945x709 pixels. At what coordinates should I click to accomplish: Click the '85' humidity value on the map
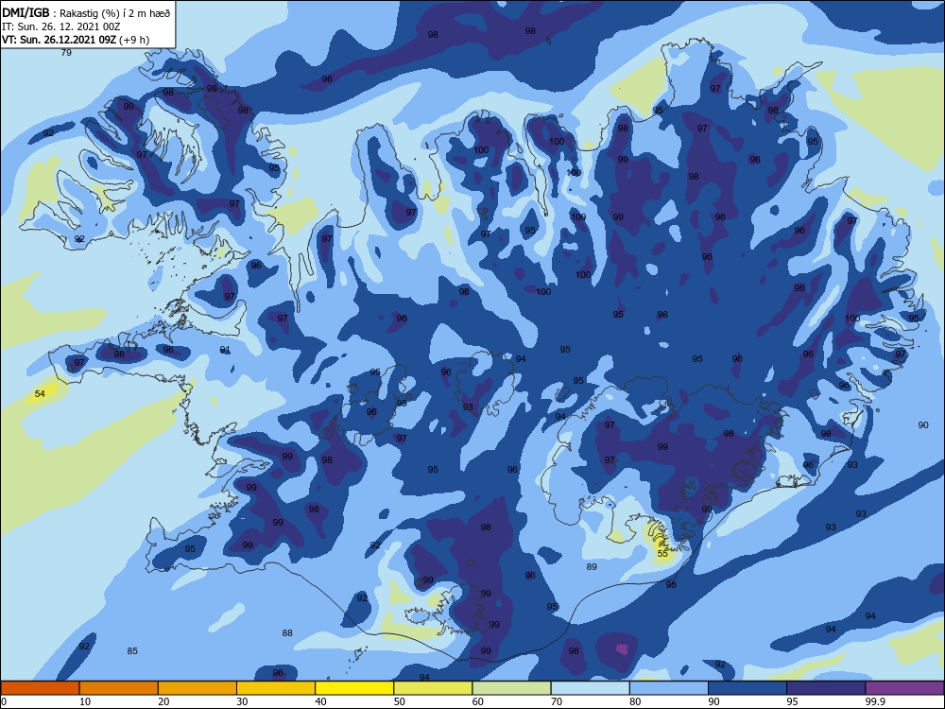pyautogui.click(x=132, y=650)
